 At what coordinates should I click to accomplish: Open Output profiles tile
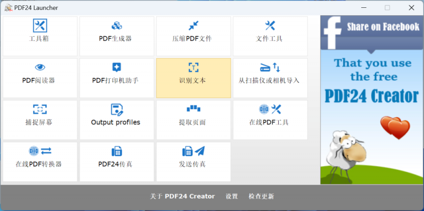pyautogui.click(x=116, y=120)
